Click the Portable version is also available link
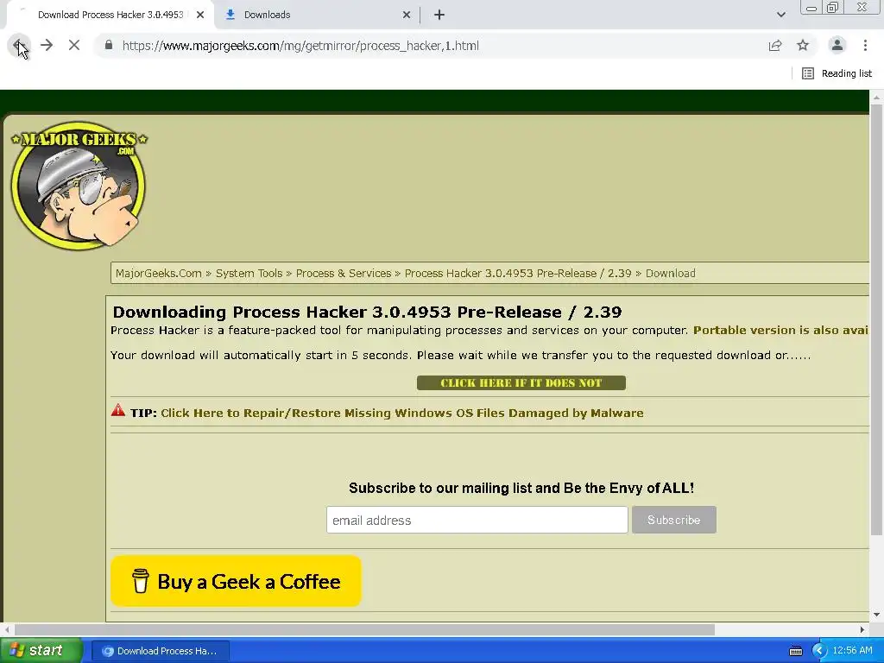This screenshot has width=884, height=663. point(780,331)
